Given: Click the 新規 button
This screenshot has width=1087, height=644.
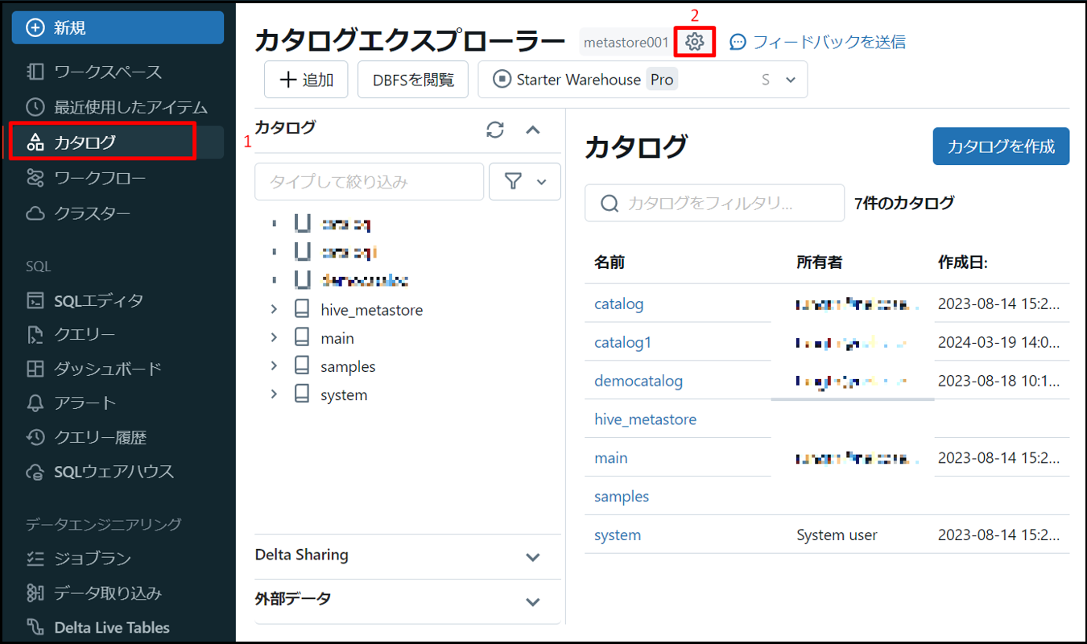Looking at the screenshot, I should (118, 27).
